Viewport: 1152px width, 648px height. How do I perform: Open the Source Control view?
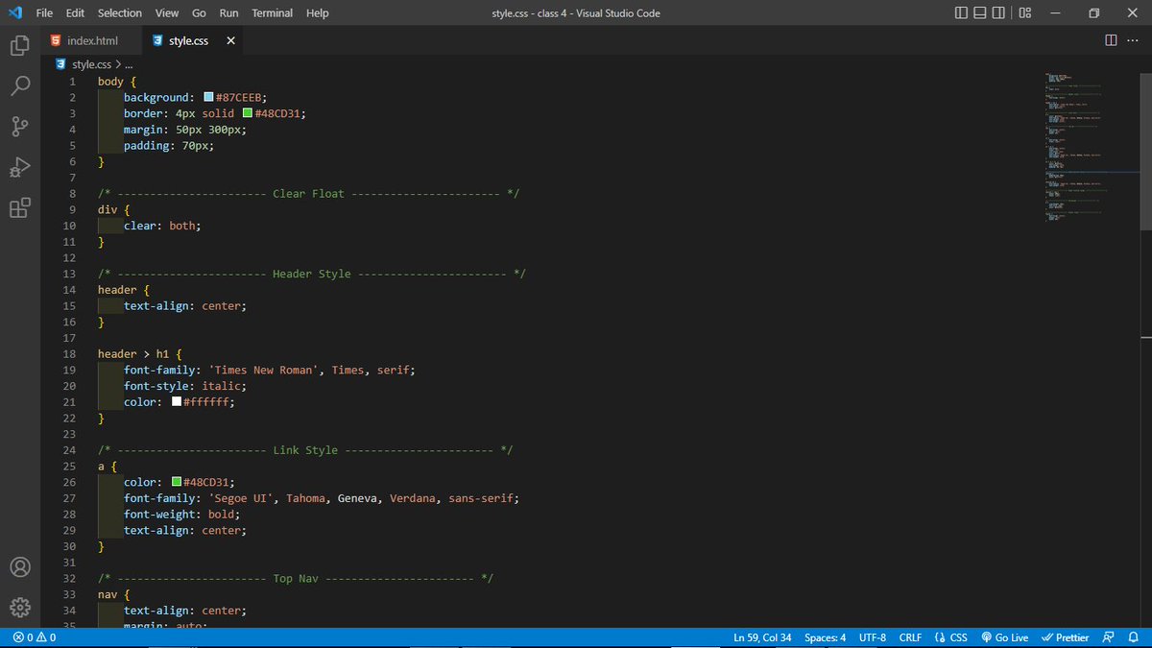[x=20, y=127]
